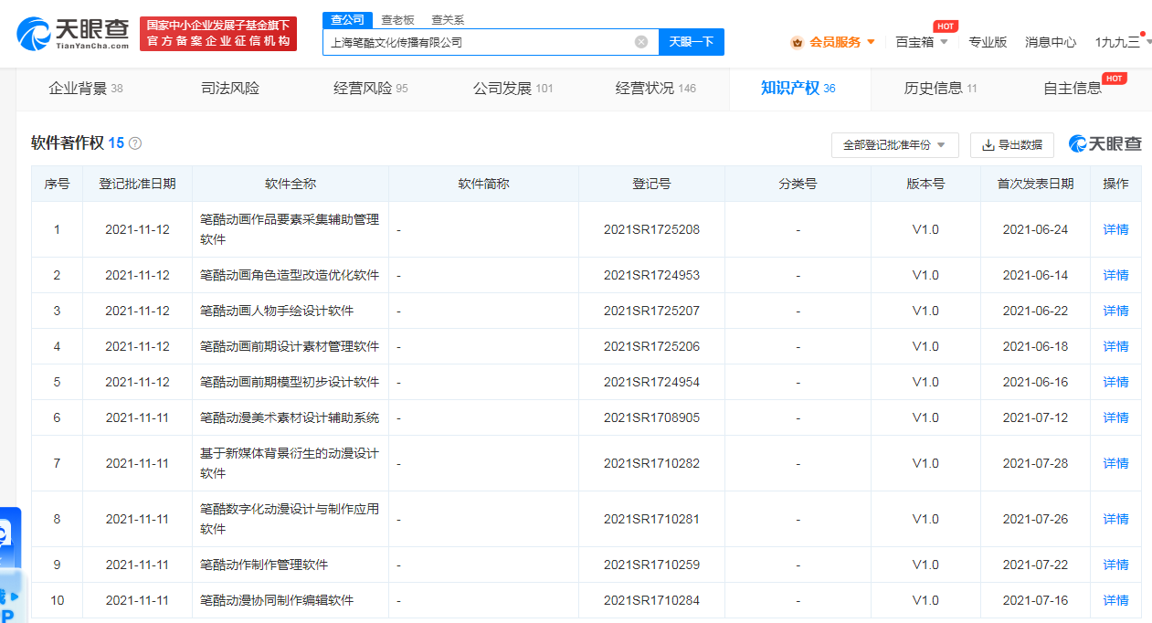Clear the search box text
The image size is (1152, 623).
pos(641,41)
